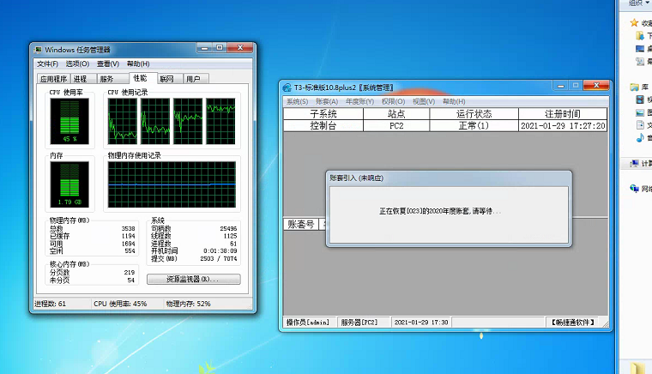Select the Network globe icon in Explorer sidebar
652x374 pixels.
point(634,189)
